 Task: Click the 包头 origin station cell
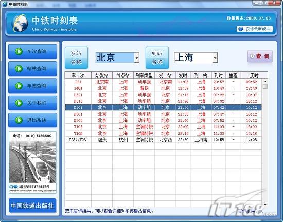coord(102,140)
